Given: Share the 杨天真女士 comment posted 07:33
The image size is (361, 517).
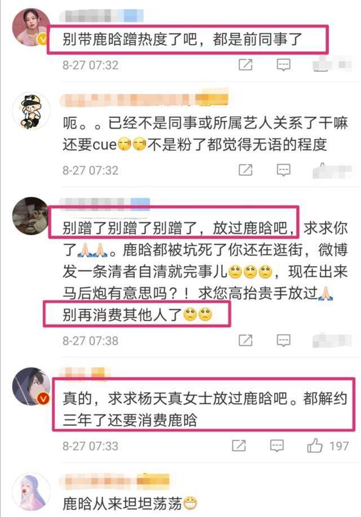Looking at the screenshot, I should (239, 445).
